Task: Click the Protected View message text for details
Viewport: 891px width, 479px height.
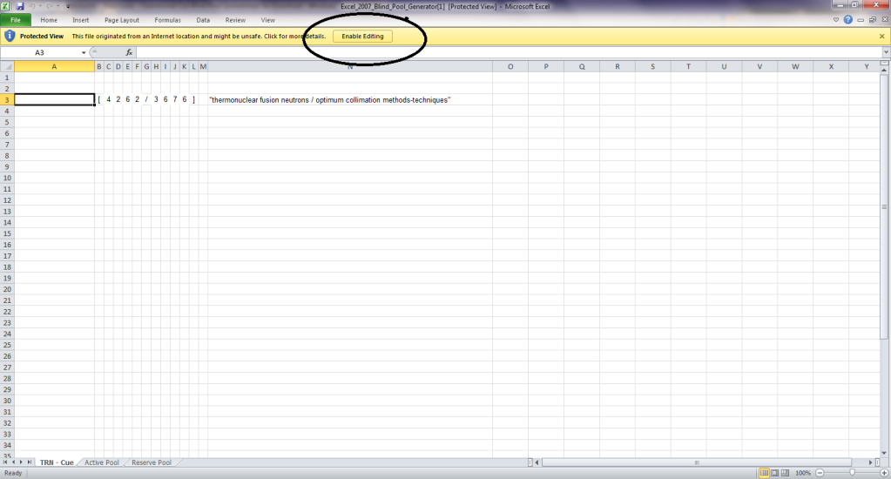Action: [199, 37]
